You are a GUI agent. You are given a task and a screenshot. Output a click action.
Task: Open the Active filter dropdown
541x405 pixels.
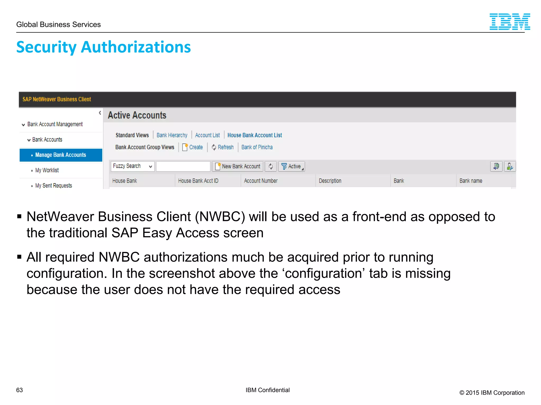pyautogui.click(x=292, y=166)
